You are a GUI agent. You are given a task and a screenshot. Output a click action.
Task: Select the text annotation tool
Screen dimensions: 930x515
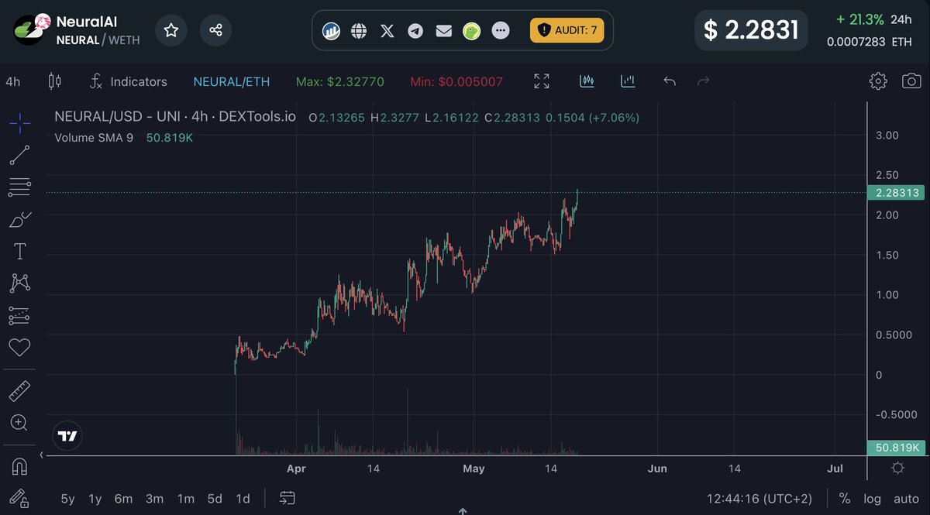[x=20, y=251]
